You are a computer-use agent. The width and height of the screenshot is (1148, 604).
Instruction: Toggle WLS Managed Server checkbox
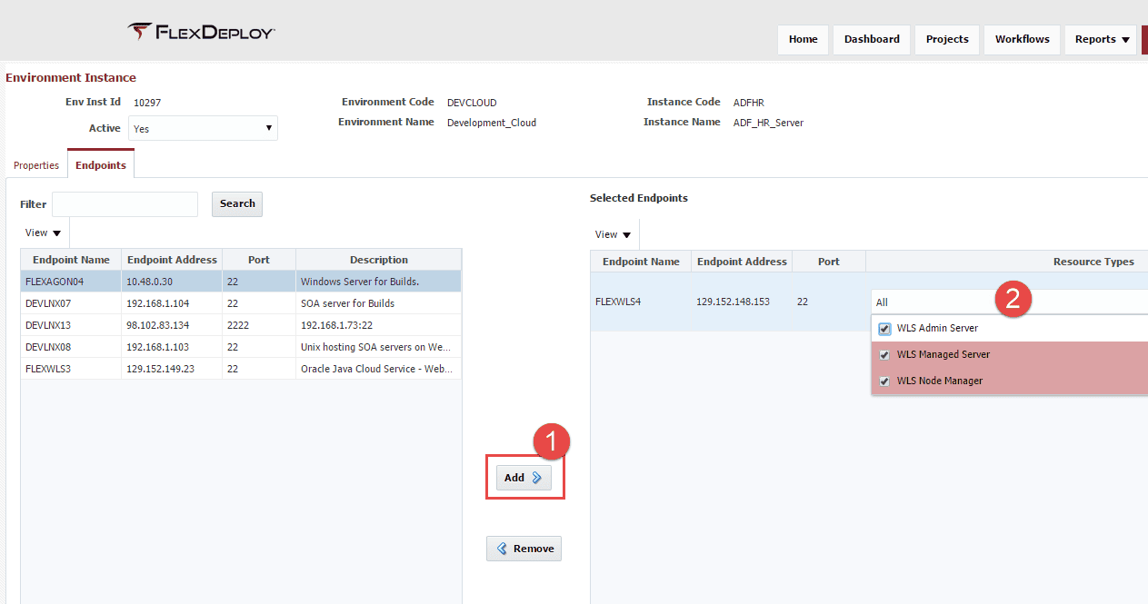(884, 355)
